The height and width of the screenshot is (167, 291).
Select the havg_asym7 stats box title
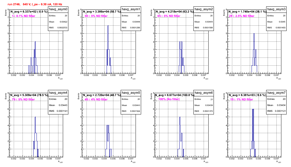(276, 93)
